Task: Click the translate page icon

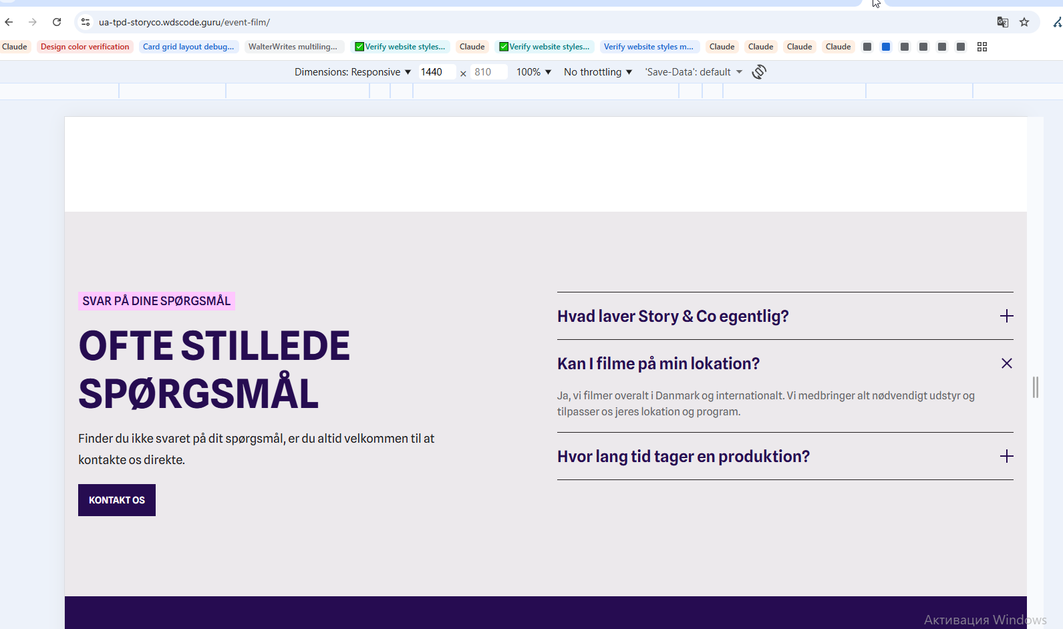Action: pos(1002,22)
